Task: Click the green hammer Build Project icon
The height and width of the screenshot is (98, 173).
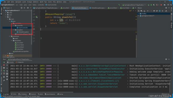Action: pyautogui.click(x=119, y=5)
